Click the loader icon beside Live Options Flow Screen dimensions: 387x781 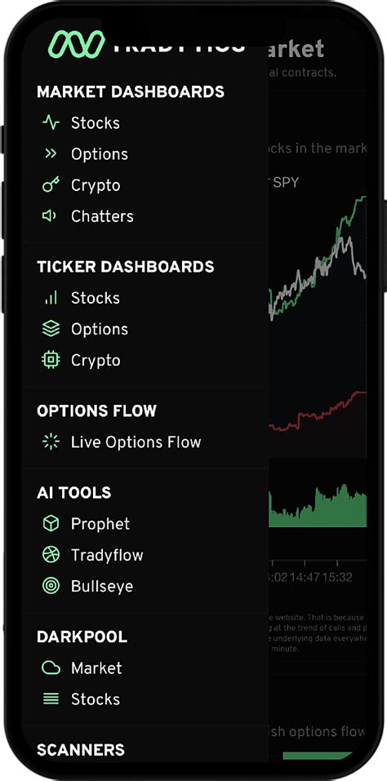51,442
